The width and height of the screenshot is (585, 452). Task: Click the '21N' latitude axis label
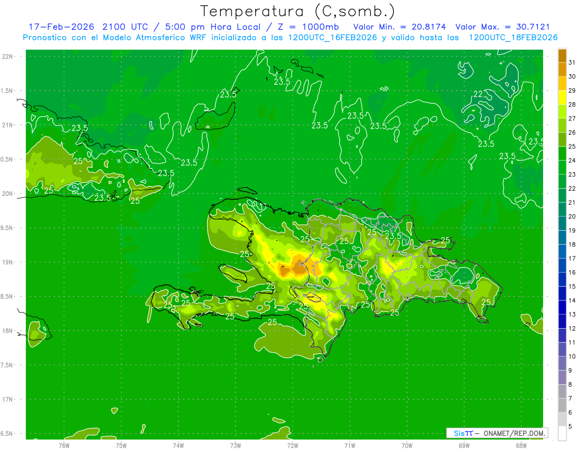coord(8,125)
